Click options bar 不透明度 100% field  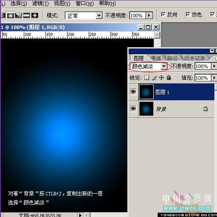138,16
